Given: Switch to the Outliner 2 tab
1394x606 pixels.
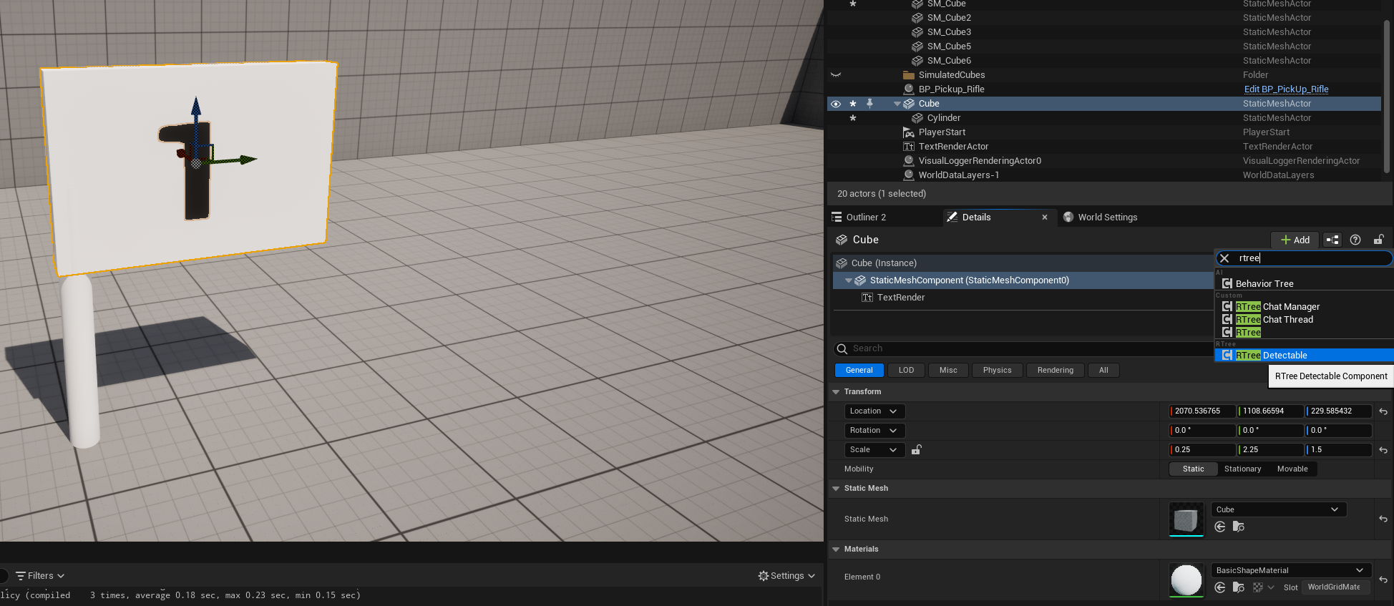Looking at the screenshot, I should click(866, 218).
